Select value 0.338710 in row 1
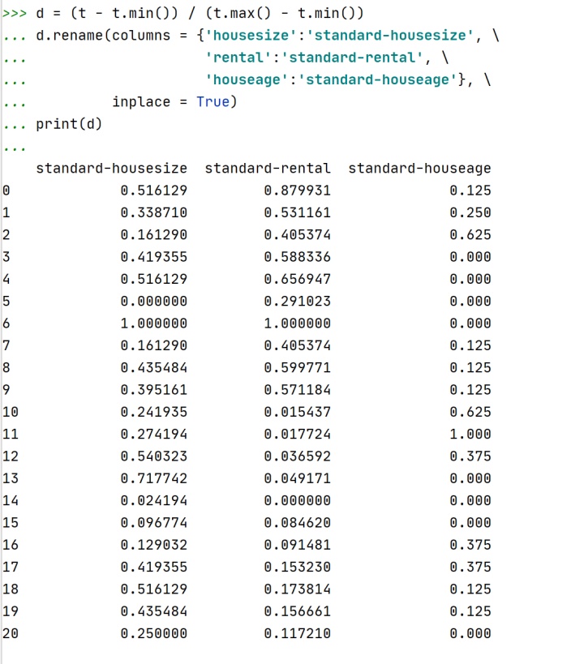The image size is (584, 664). click(154, 212)
